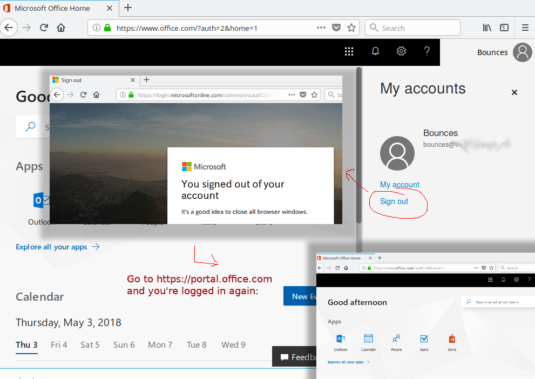Close the My accounts panel
535x379 pixels.
pos(514,92)
